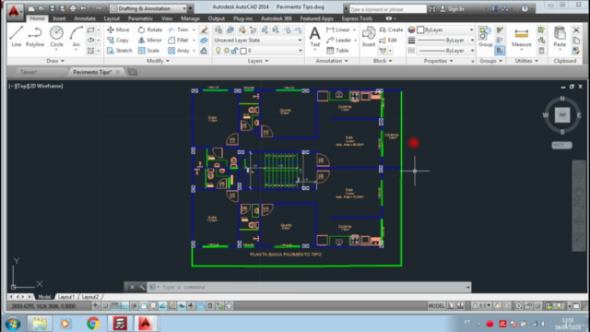Open the Drafting & Annotation workspace dropdown

click(149, 8)
